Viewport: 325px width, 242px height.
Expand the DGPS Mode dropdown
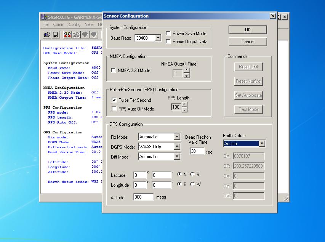177,146
